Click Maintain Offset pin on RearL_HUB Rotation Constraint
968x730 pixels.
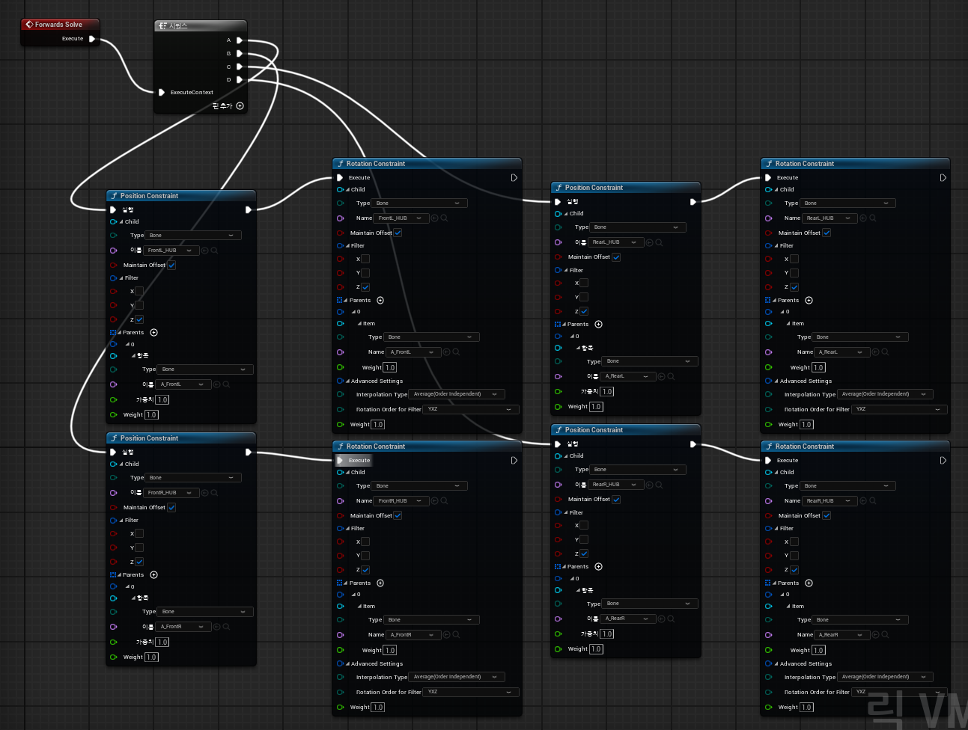(768, 233)
